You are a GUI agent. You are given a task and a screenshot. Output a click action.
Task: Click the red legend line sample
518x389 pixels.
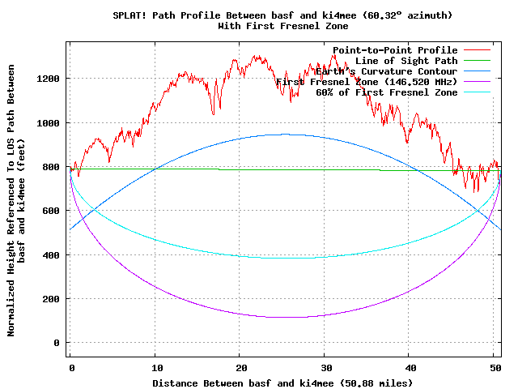(477, 50)
